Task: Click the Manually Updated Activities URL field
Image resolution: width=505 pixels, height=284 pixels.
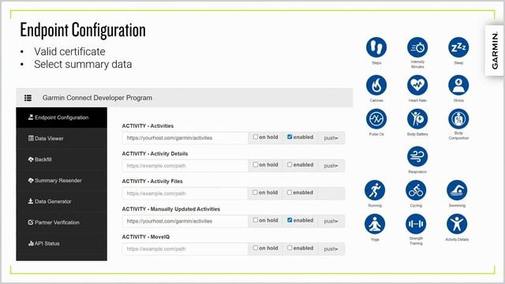Action: [185, 221]
